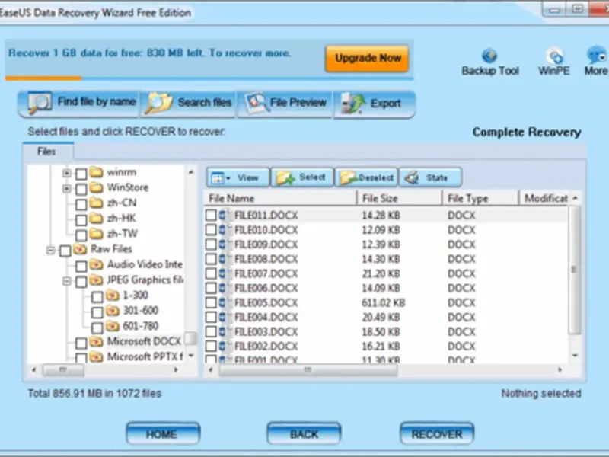The height and width of the screenshot is (457, 609).
Task: Click the Upgrade Now button
Action: coord(368,59)
